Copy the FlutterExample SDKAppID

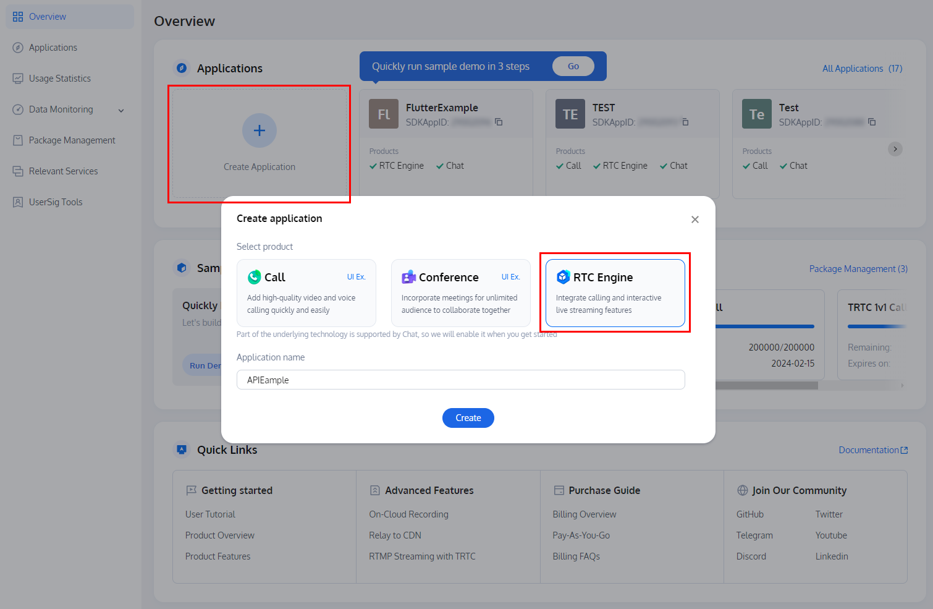(498, 122)
